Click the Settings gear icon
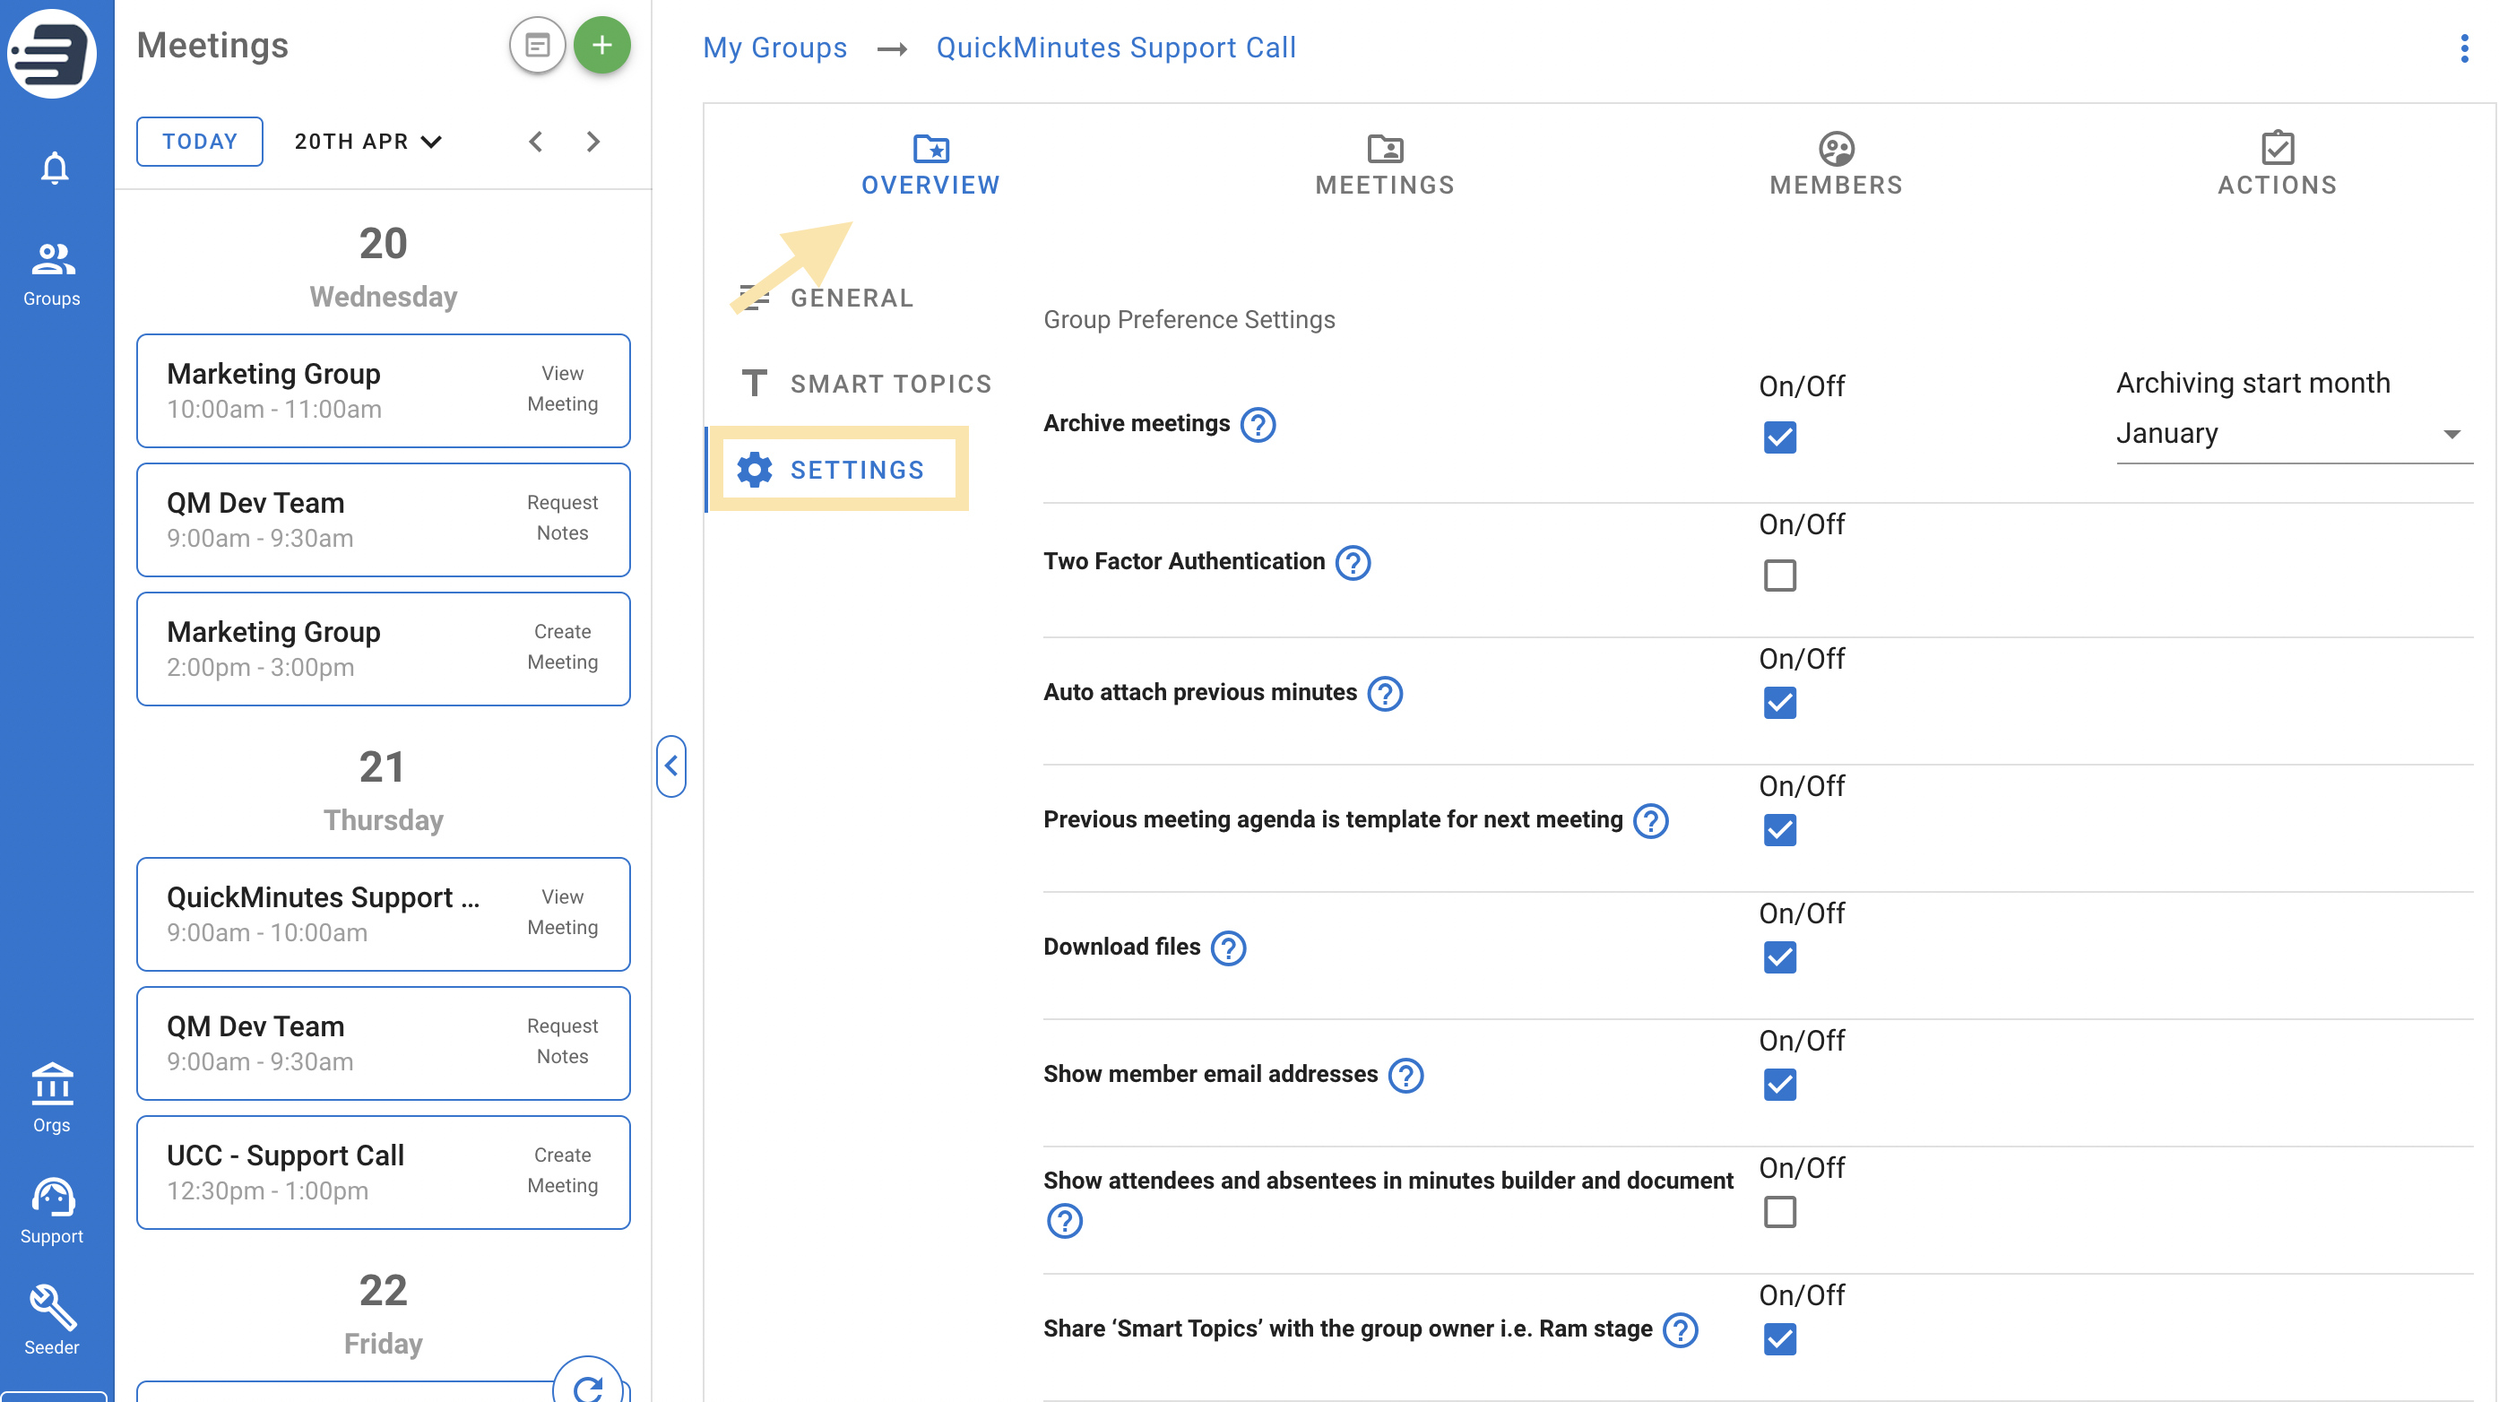2499x1402 pixels. [754, 470]
